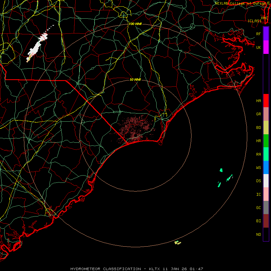Click the WS legend label

click(258, 167)
